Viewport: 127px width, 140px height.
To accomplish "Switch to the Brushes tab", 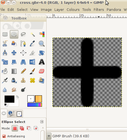I will point(19,114).
